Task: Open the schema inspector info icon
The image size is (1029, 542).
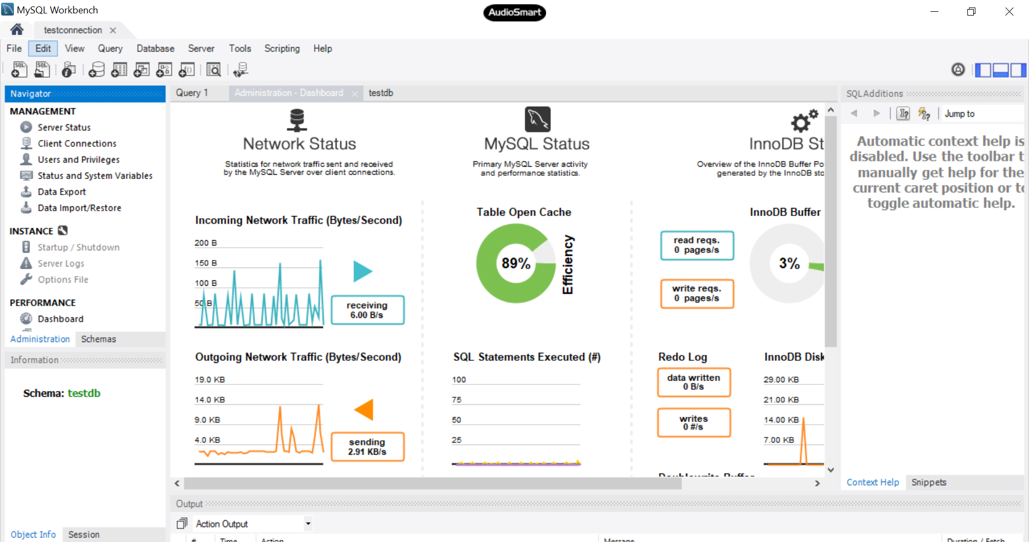Action: click(x=69, y=70)
